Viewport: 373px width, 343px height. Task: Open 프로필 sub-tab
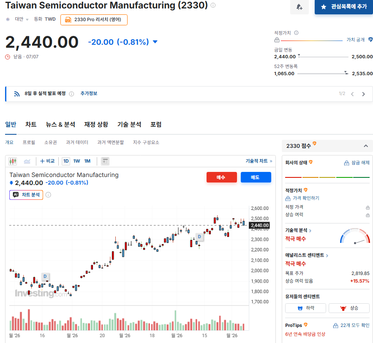click(29, 142)
